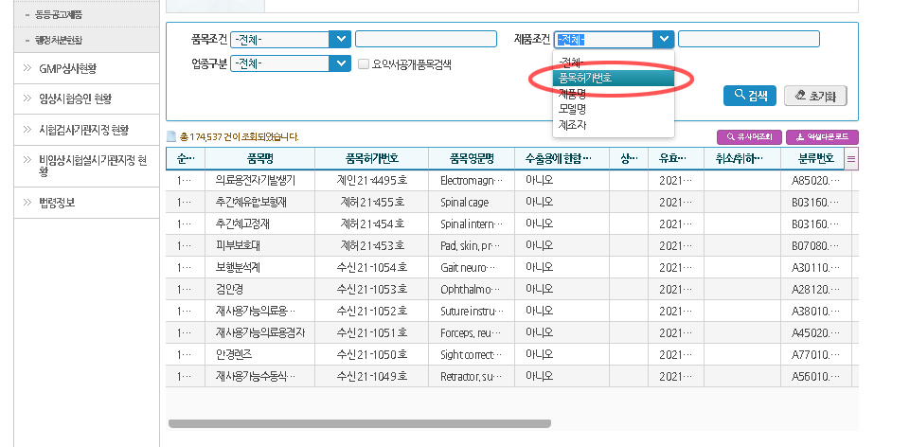Click 수출용에 한함 column header
The width and height of the screenshot is (910, 447).
click(x=562, y=159)
